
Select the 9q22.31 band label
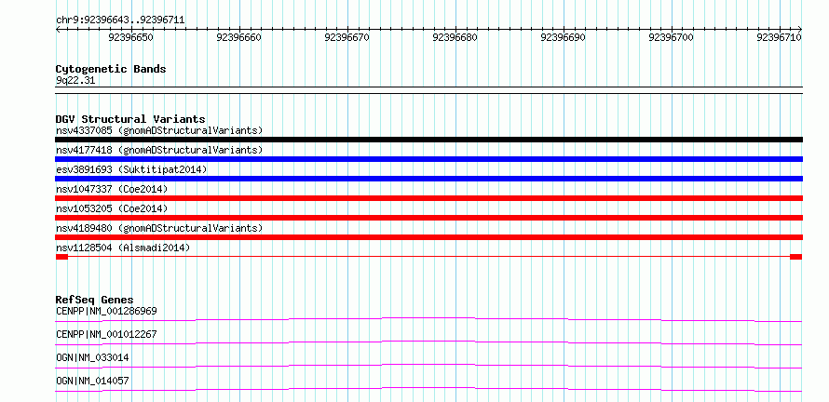(x=75, y=80)
